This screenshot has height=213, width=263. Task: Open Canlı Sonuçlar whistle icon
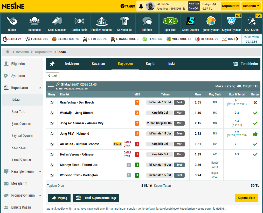(57, 21)
